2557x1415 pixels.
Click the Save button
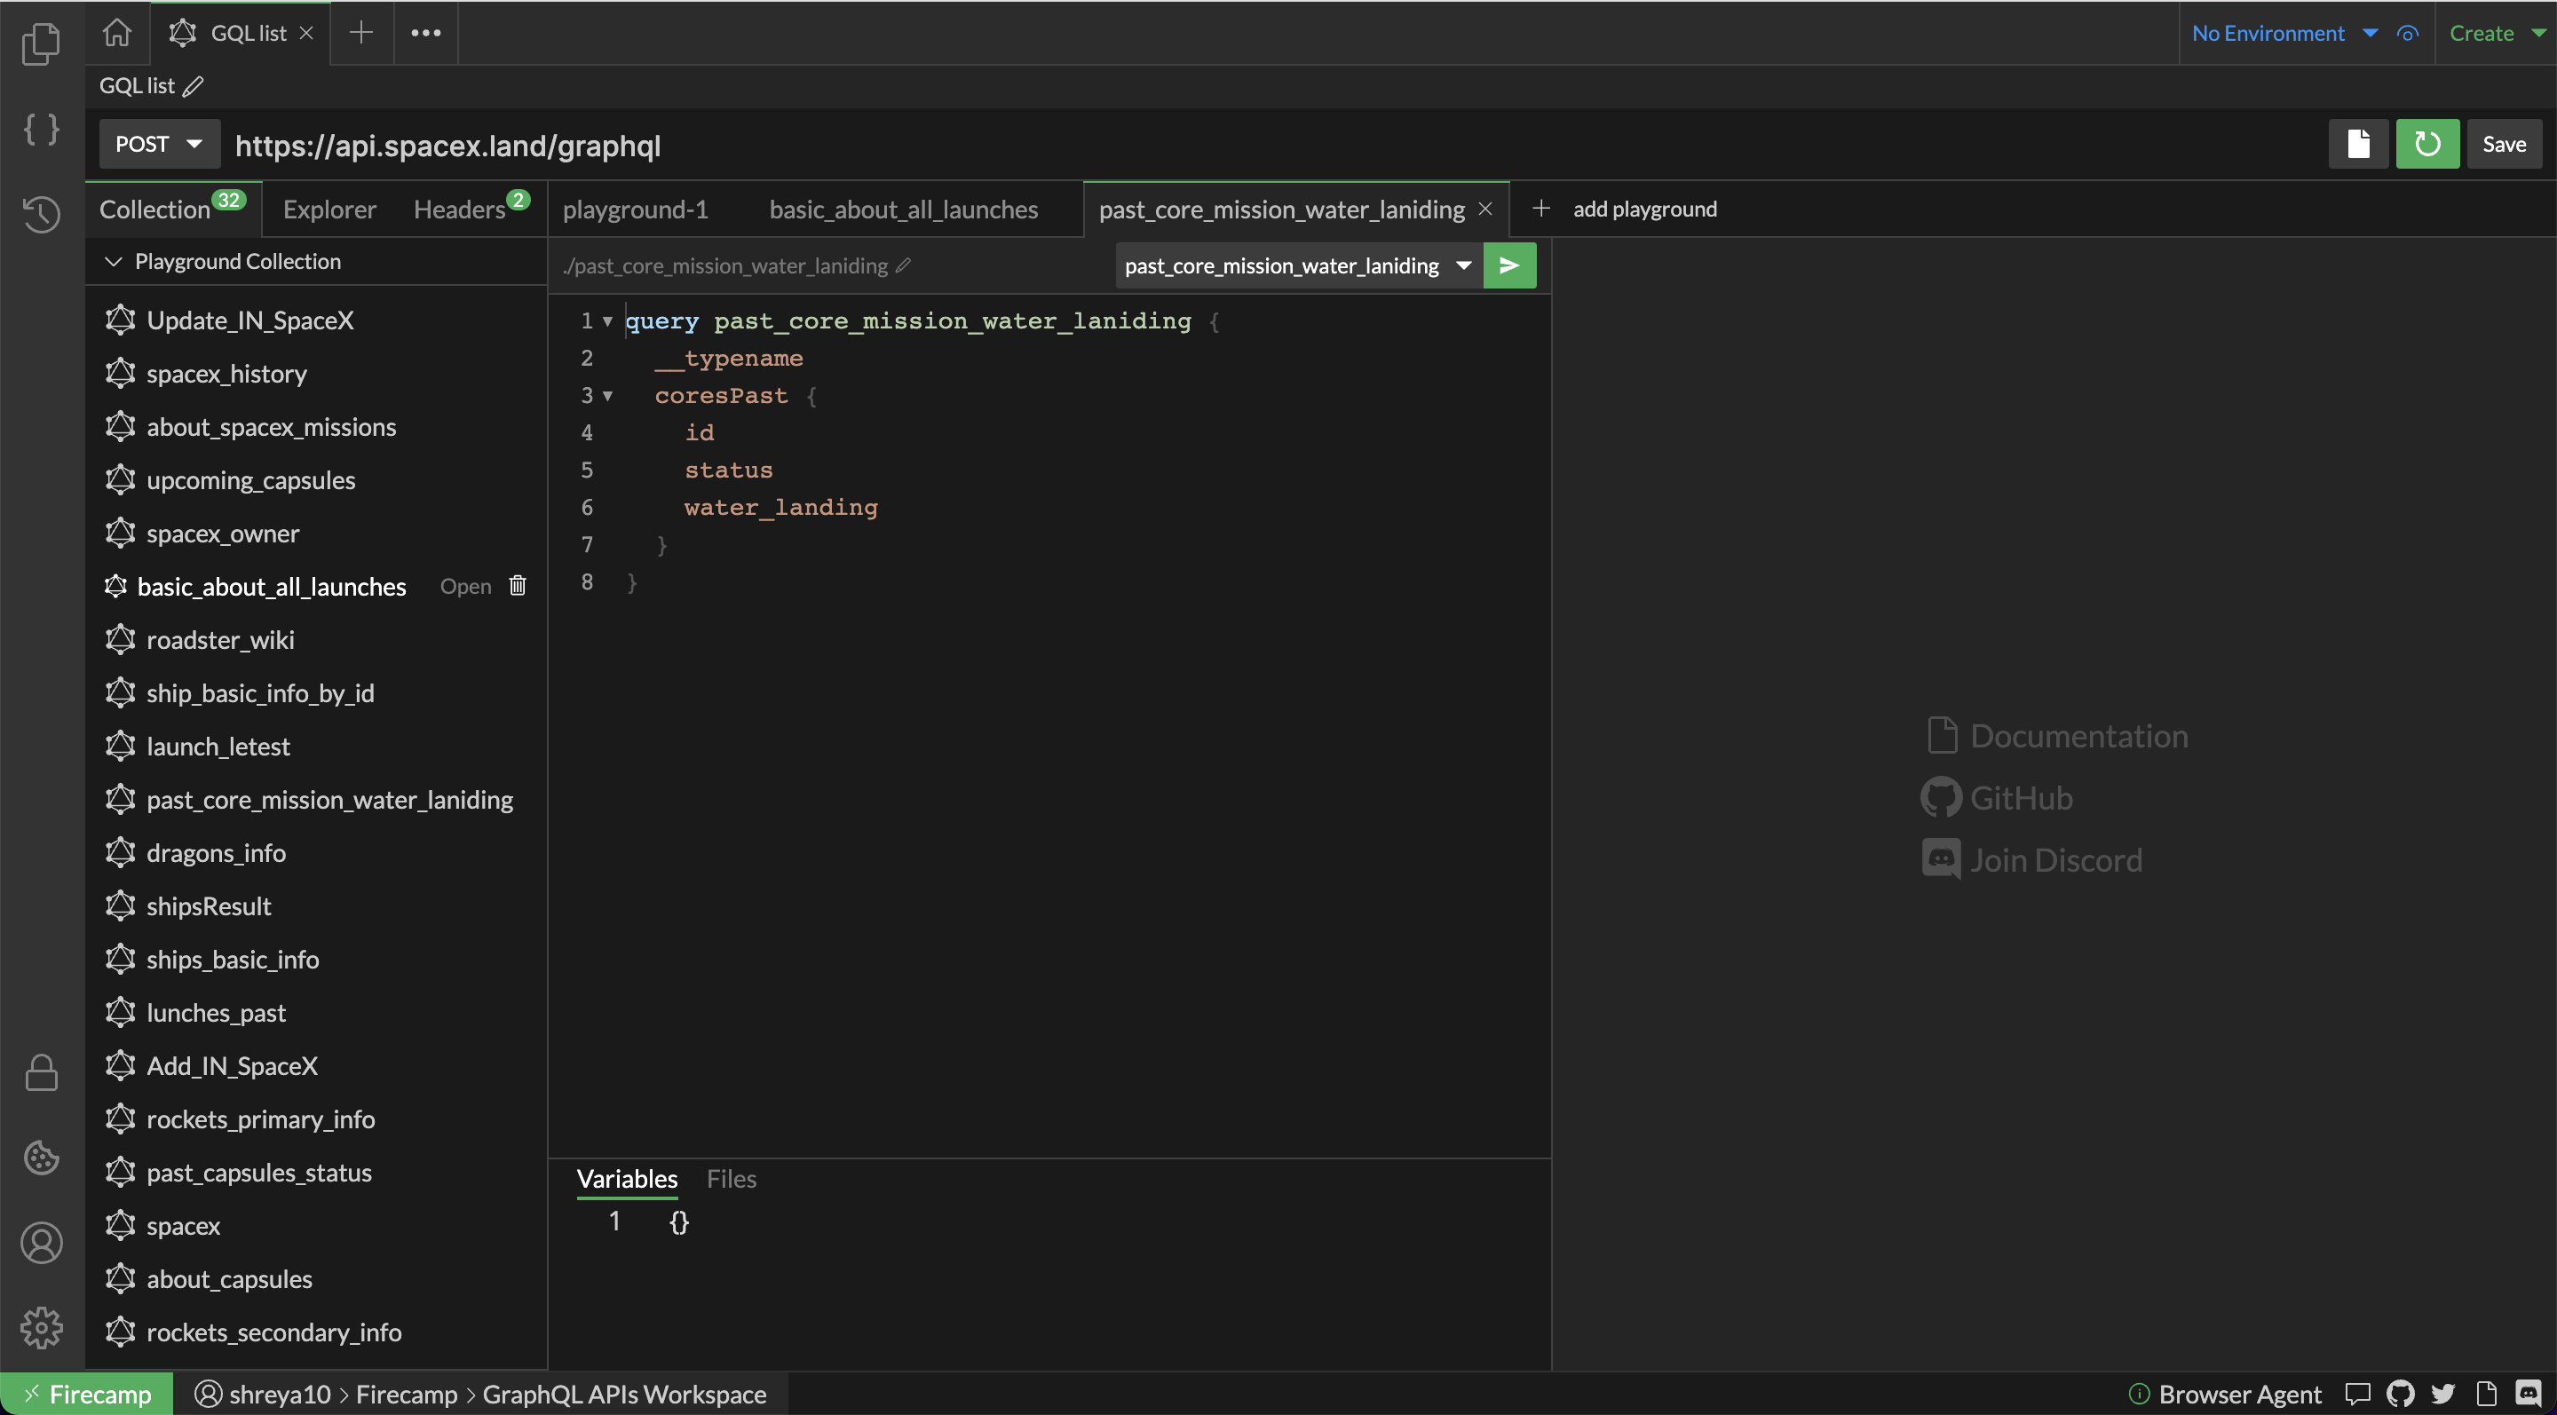[2504, 145]
